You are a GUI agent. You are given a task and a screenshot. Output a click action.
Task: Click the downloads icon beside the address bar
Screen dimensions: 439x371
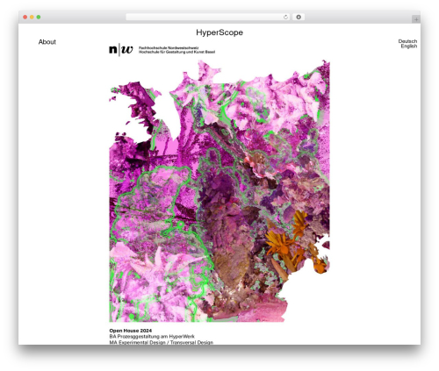(299, 18)
